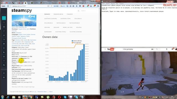The height and width of the screenshot is (99, 177).
Task: Toggle the Owners (left axis) legend series
Action: click(x=77, y=41)
